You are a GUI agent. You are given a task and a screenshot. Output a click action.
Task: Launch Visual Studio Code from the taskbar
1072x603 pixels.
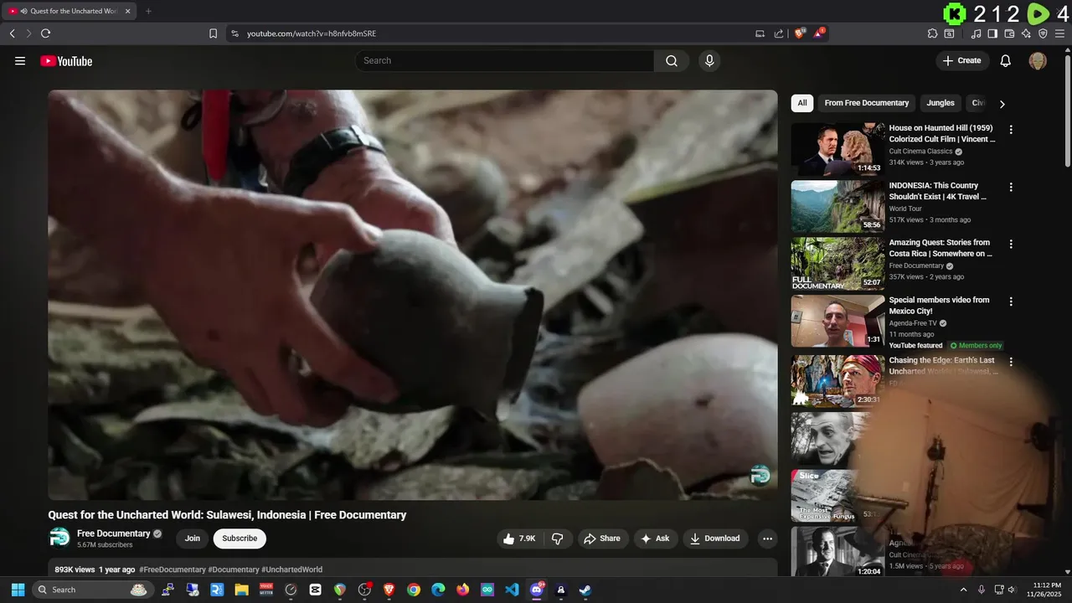(x=512, y=590)
